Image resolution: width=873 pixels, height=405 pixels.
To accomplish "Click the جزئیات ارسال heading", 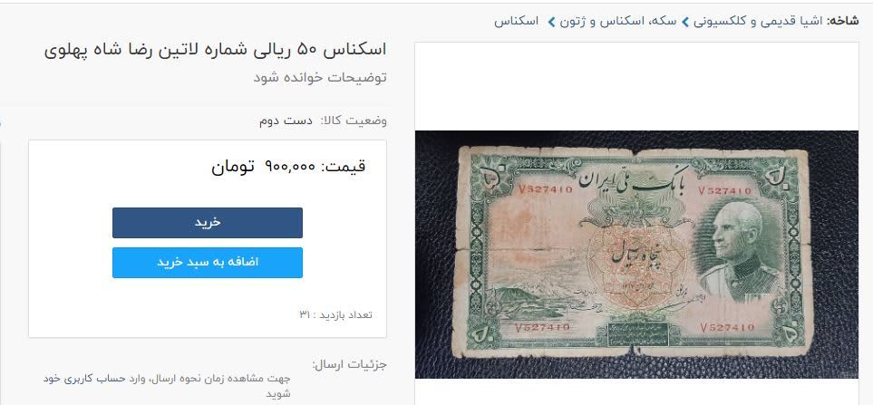I will [x=349, y=365].
